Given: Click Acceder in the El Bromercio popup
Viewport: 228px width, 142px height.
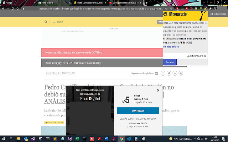Looking at the screenshot, I should point(170,62).
